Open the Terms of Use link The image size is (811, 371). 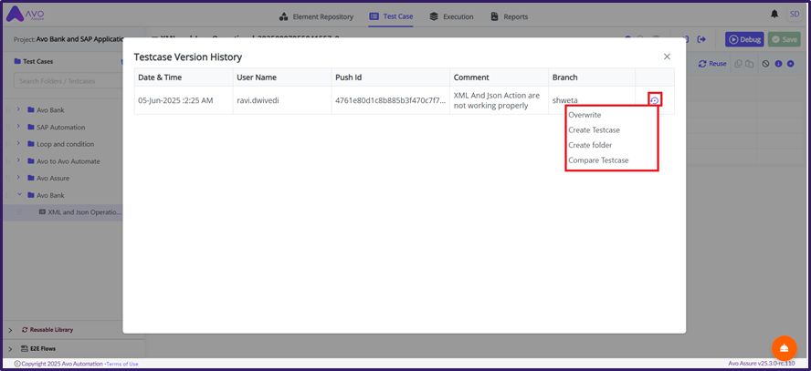(x=122, y=364)
